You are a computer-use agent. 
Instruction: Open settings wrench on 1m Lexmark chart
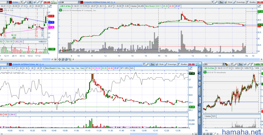click(x=147, y=64)
